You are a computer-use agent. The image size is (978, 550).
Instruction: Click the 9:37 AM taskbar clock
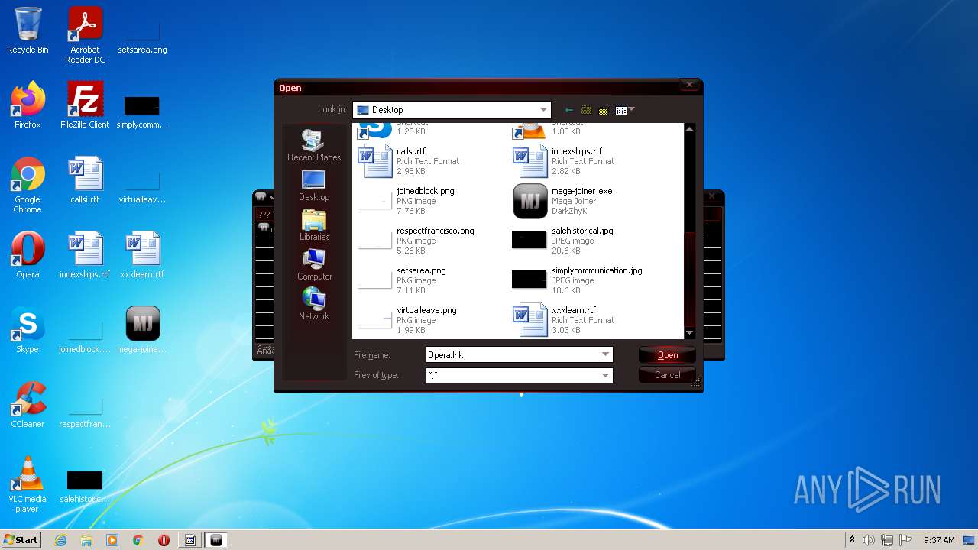point(939,540)
